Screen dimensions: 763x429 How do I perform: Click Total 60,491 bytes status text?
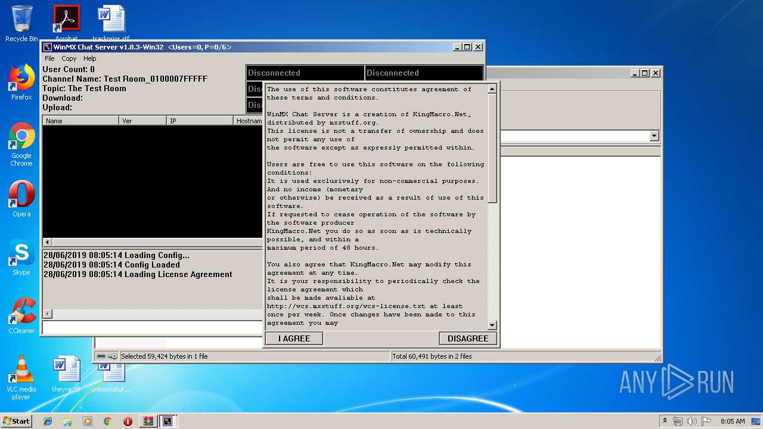tap(432, 356)
